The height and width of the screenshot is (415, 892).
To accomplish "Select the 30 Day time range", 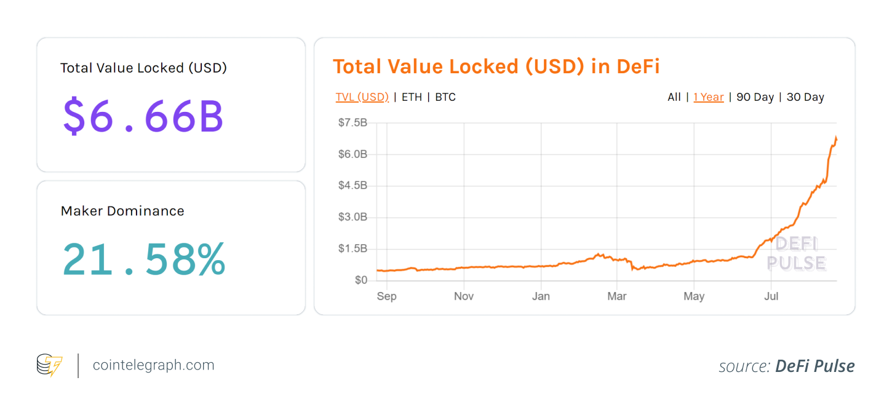I will (x=805, y=97).
